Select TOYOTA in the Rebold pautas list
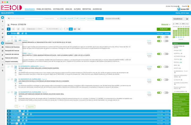This screenshot has width=191, height=125. pos(178,59)
